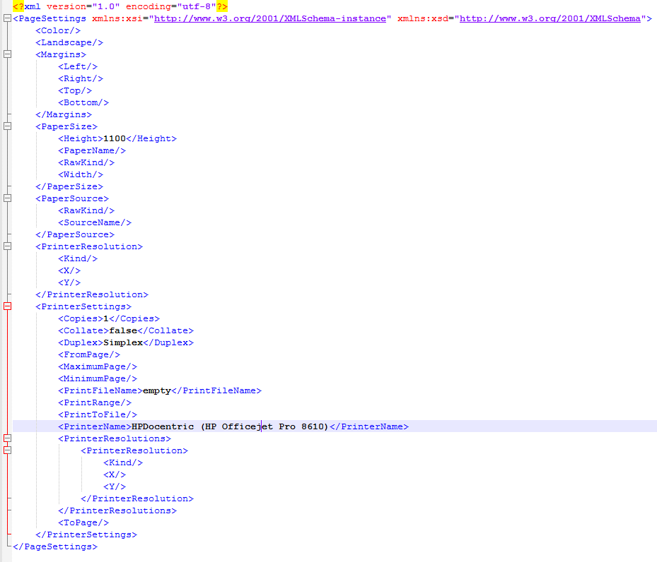
Task: Click the Right tag inside Margins
Action: [81, 78]
